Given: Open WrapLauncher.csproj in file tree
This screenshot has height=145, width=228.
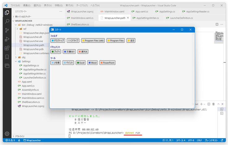Looking at the screenshot, I should pos(33,106).
